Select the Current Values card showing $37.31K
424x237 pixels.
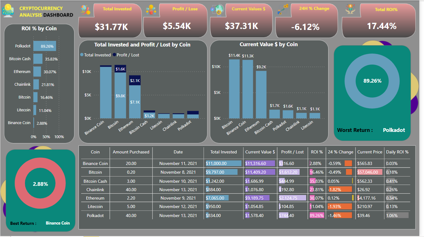point(241,21)
